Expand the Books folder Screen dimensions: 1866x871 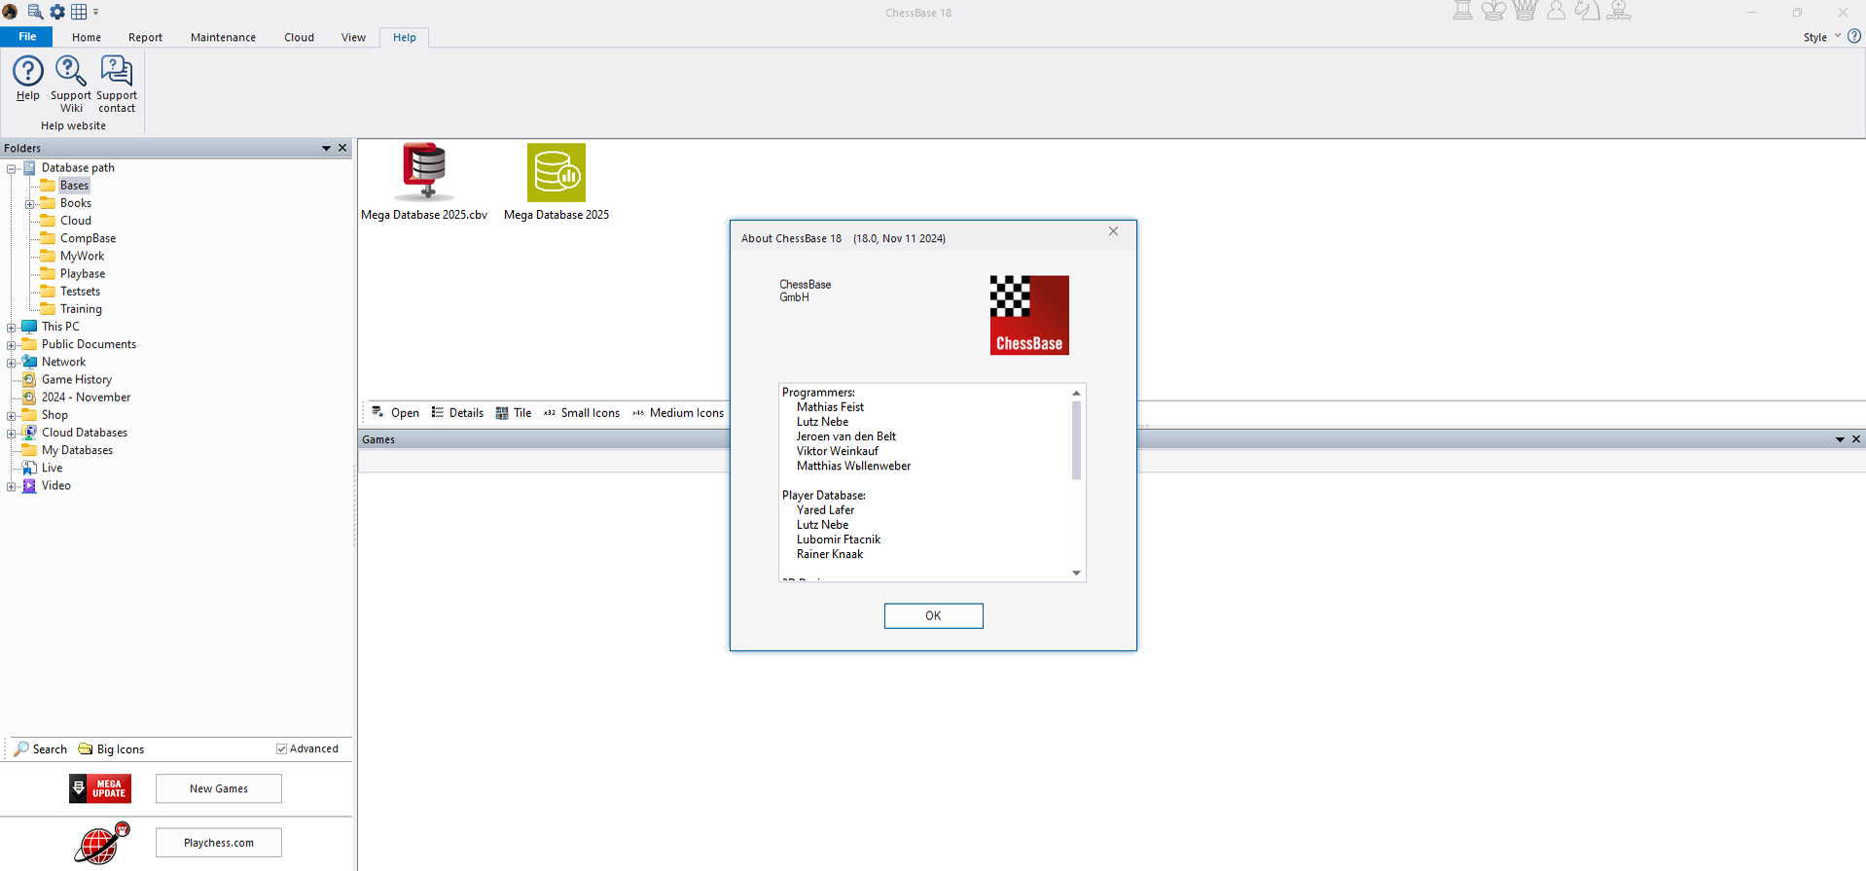point(29,204)
